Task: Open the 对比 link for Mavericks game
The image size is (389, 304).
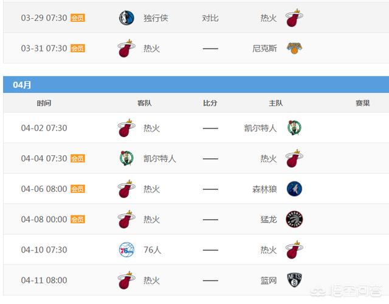Action: (x=210, y=18)
